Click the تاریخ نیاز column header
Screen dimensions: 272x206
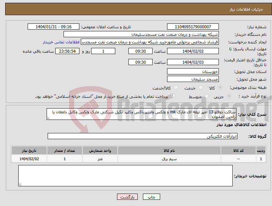click(29, 151)
